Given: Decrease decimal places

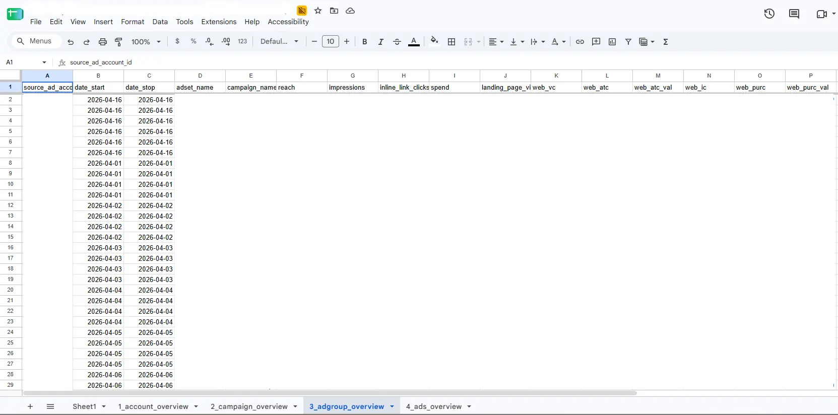Looking at the screenshot, I should [210, 41].
